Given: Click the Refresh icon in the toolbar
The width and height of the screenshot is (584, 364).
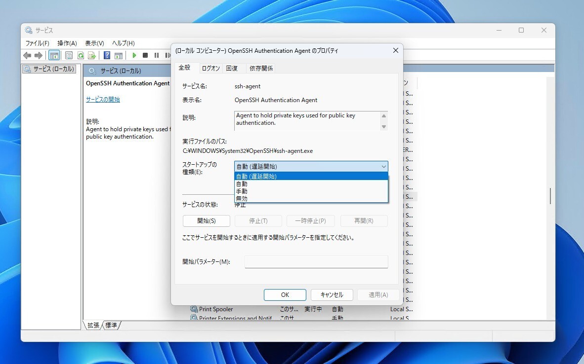Looking at the screenshot, I should [80, 55].
